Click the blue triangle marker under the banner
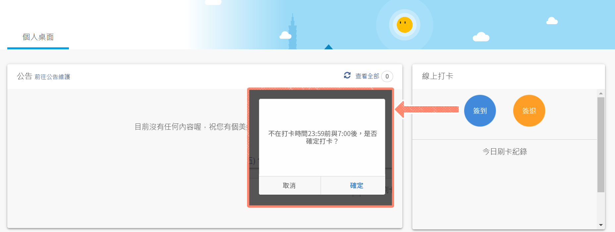 [x=329, y=47]
